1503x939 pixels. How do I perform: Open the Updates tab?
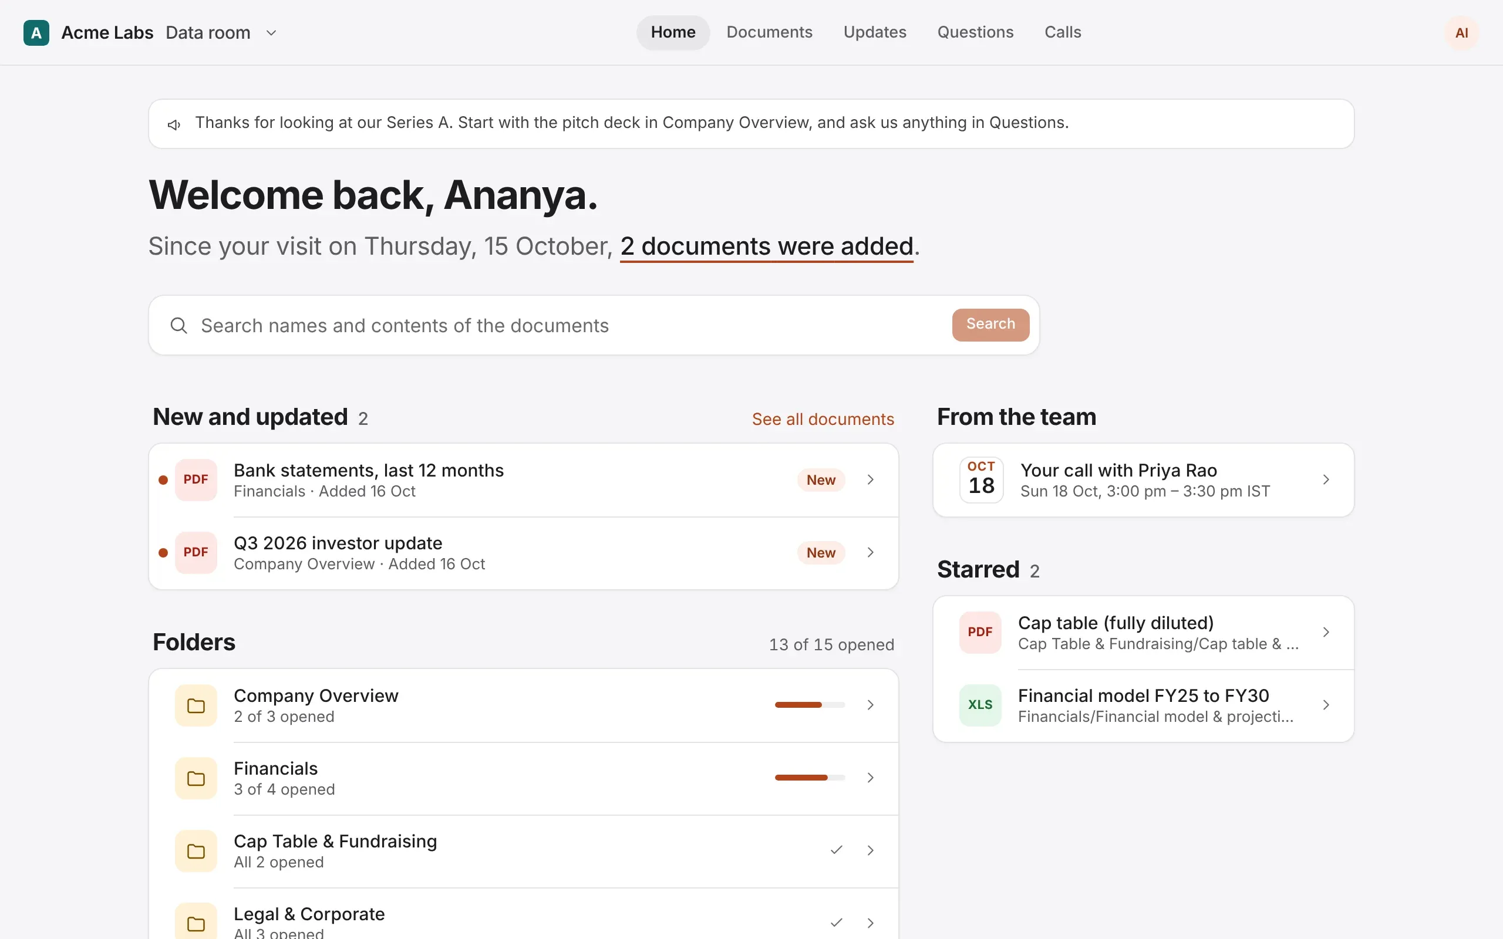tap(874, 32)
